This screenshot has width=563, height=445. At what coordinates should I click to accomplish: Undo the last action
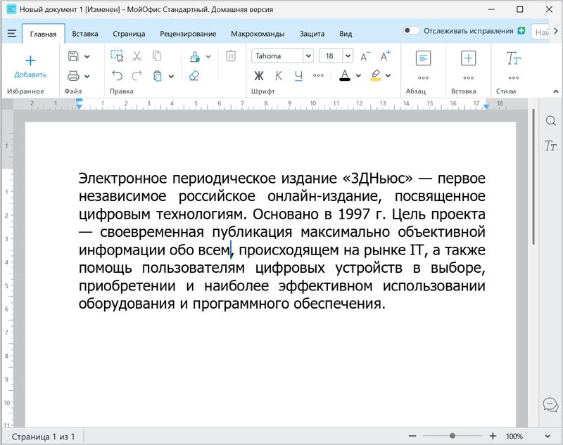(x=117, y=76)
